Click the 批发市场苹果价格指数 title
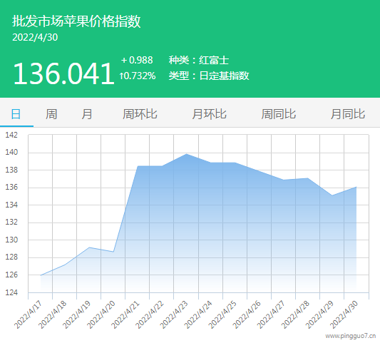The image size is (380, 343). [x=76, y=21]
